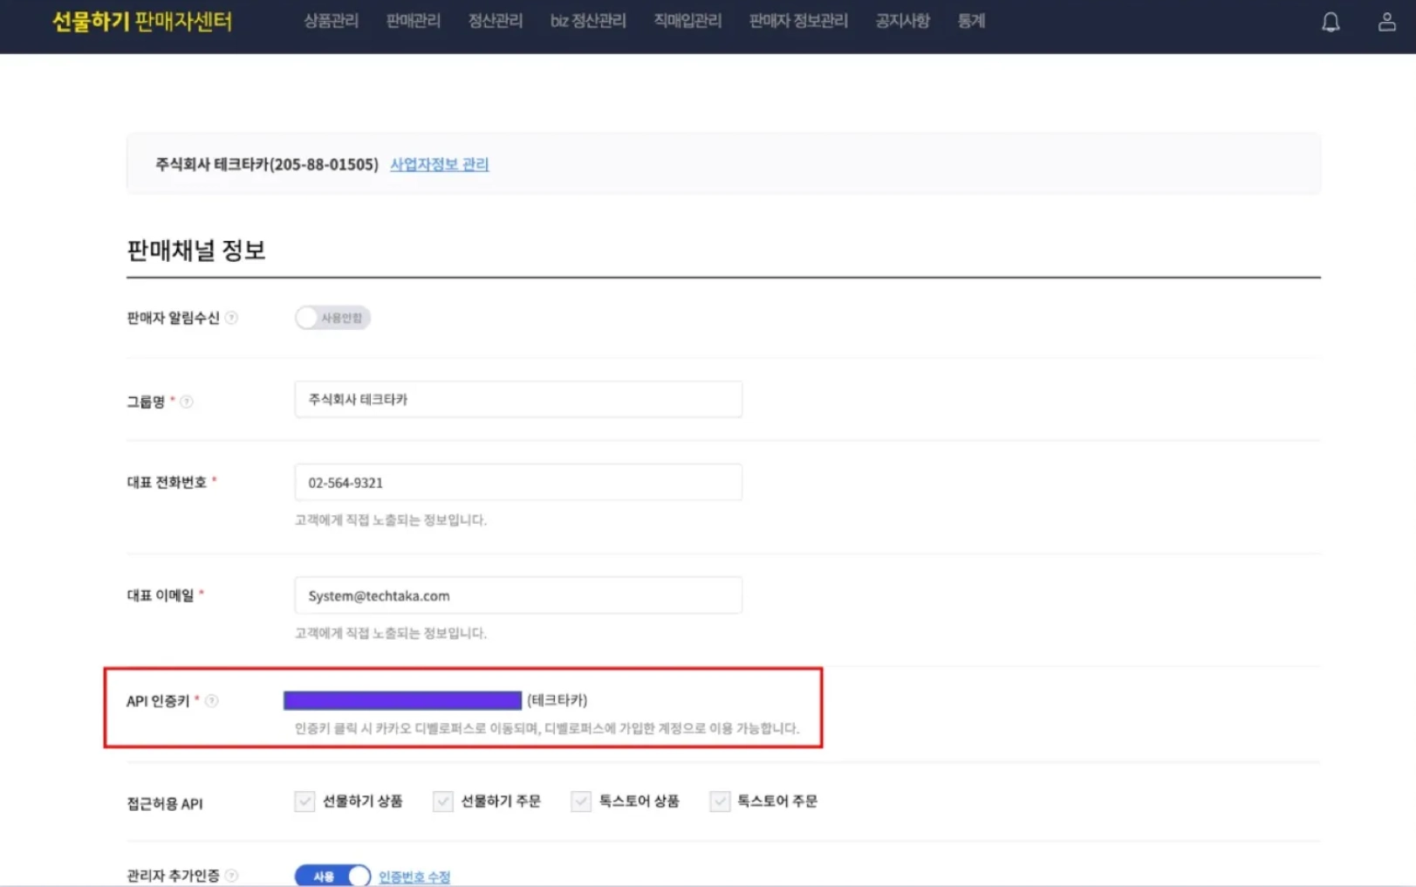Click help icon next to 판매자 알림수신
The width and height of the screenshot is (1416, 887).
tap(231, 318)
